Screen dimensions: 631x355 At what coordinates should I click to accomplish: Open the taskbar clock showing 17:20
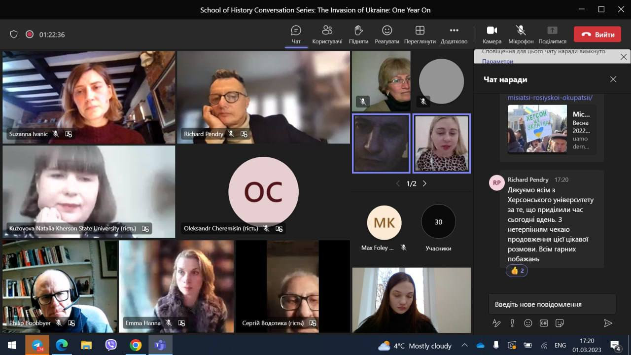(x=587, y=345)
